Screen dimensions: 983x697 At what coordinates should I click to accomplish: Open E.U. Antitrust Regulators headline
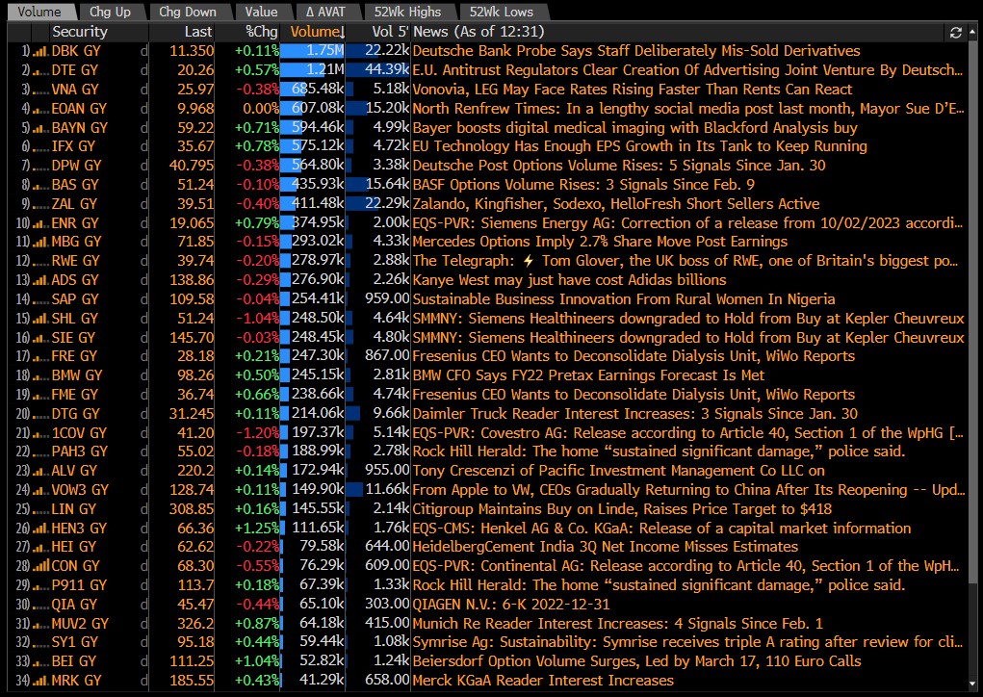pos(687,71)
